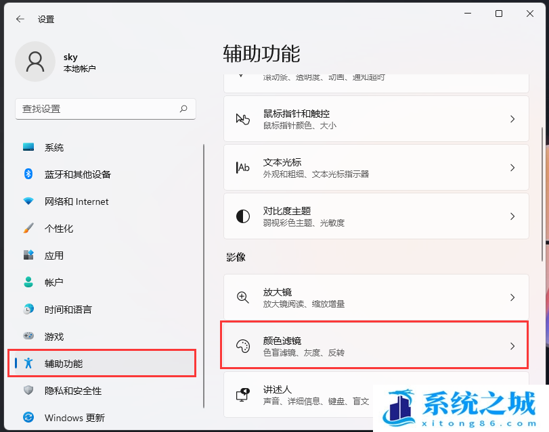This screenshot has width=549, height=432.
Task: Click the 颜色滤镜 color palette icon
Action: (x=244, y=345)
